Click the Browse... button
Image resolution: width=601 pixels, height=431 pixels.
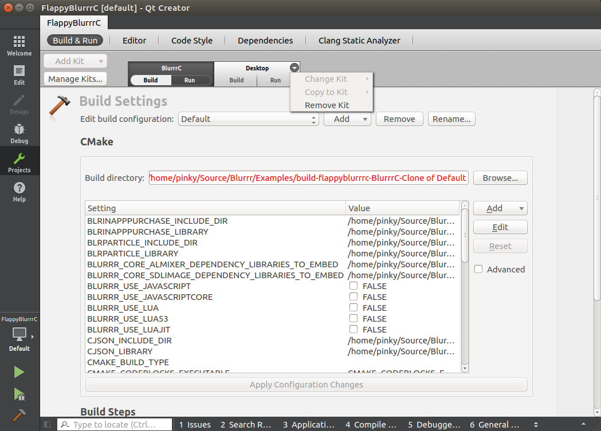click(x=500, y=178)
